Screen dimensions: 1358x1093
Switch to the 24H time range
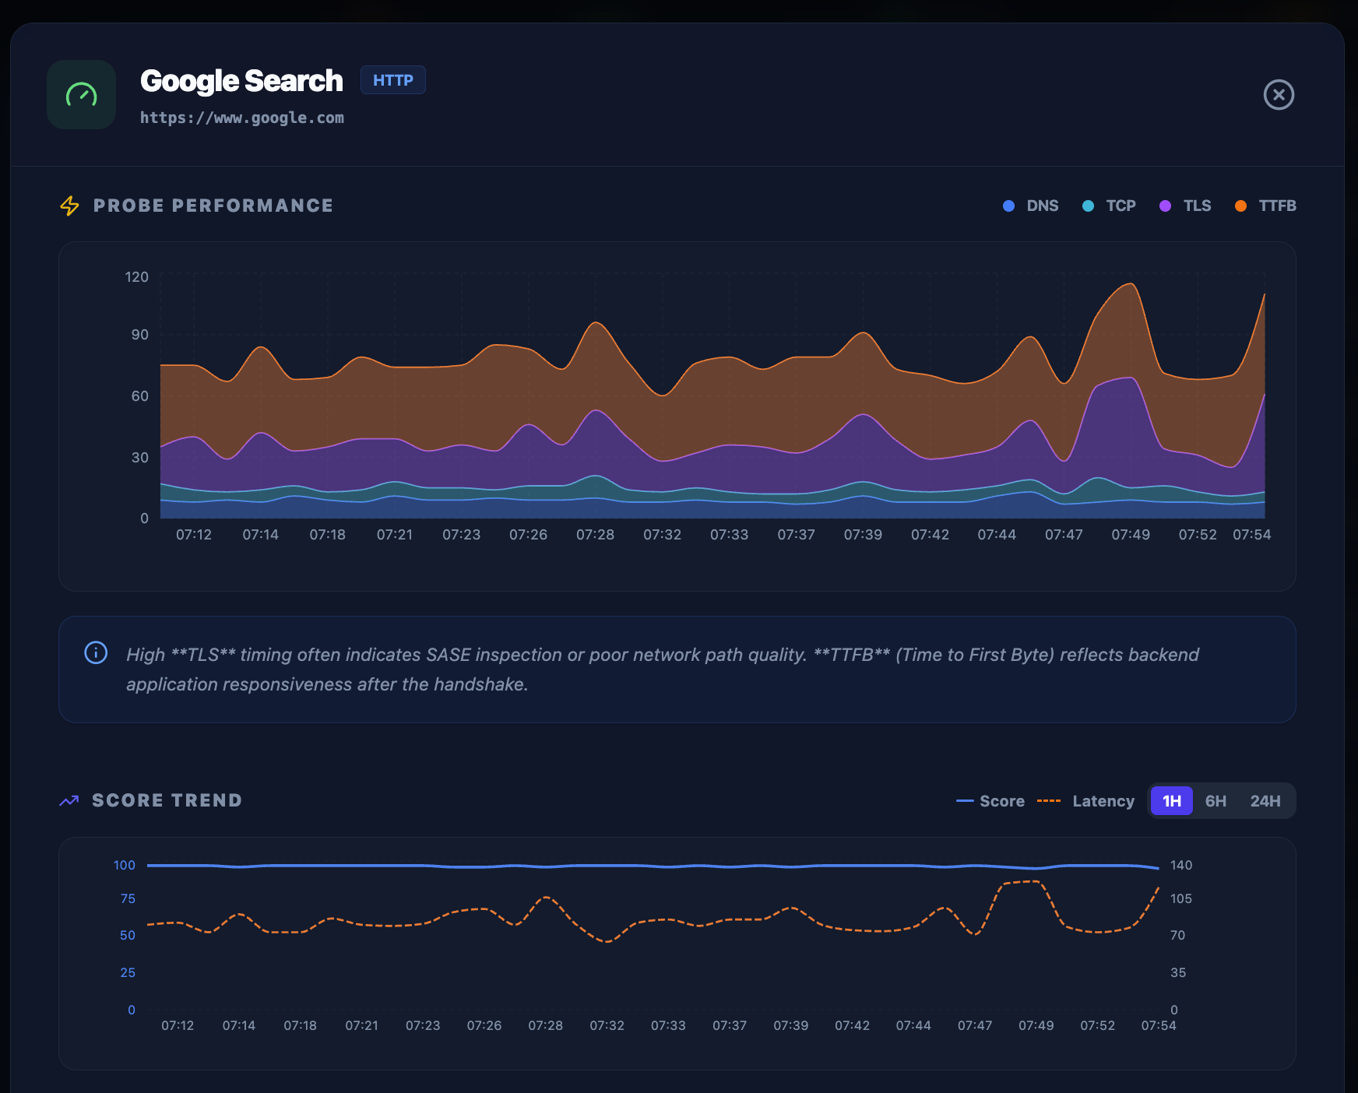pyautogui.click(x=1265, y=801)
